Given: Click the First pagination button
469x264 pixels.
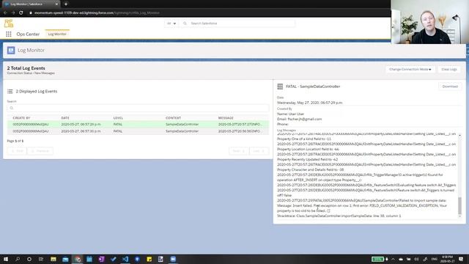Looking at the screenshot, I should point(17,151).
